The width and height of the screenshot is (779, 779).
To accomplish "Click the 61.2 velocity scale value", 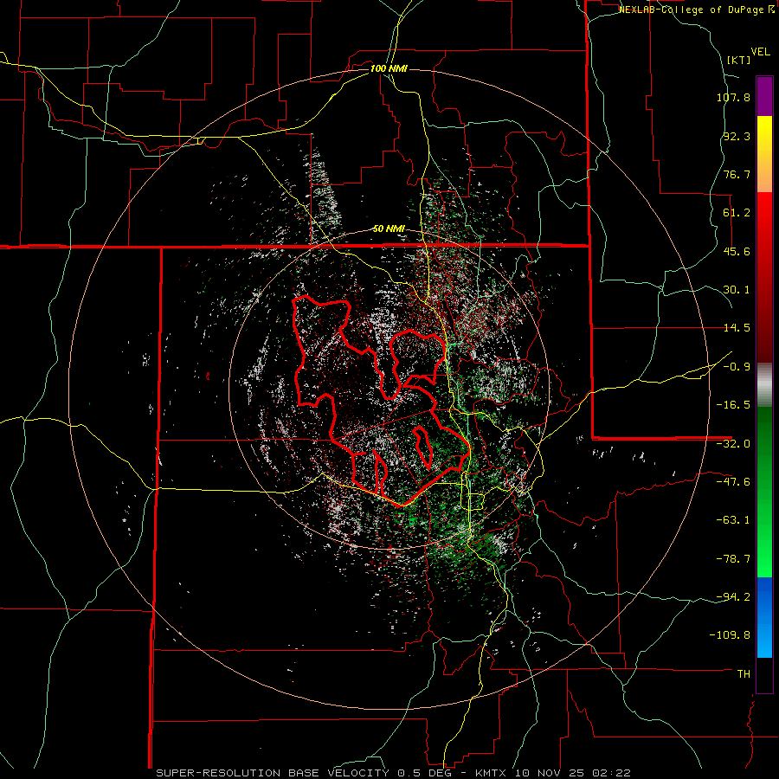I will click(737, 213).
